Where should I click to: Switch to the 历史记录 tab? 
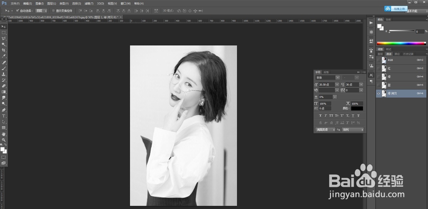(408, 54)
